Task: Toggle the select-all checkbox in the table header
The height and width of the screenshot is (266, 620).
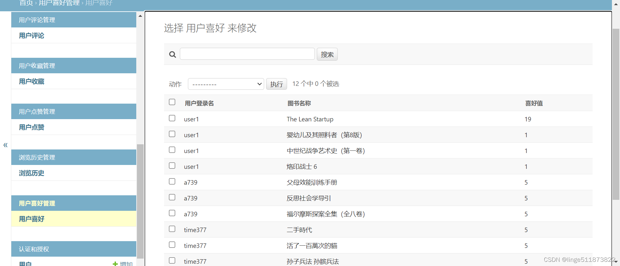Action: click(172, 102)
